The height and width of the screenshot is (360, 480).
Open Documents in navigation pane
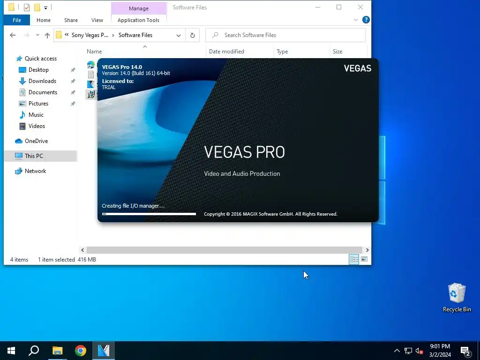[x=43, y=92]
